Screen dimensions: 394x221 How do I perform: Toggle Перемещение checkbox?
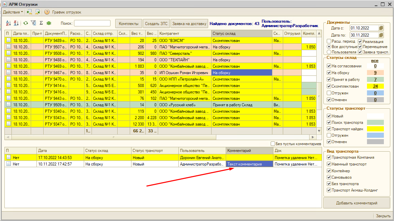360,47
